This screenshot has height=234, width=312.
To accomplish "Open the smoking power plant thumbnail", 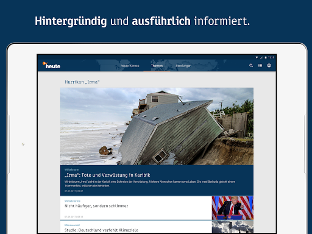I will (x=233, y=227).
